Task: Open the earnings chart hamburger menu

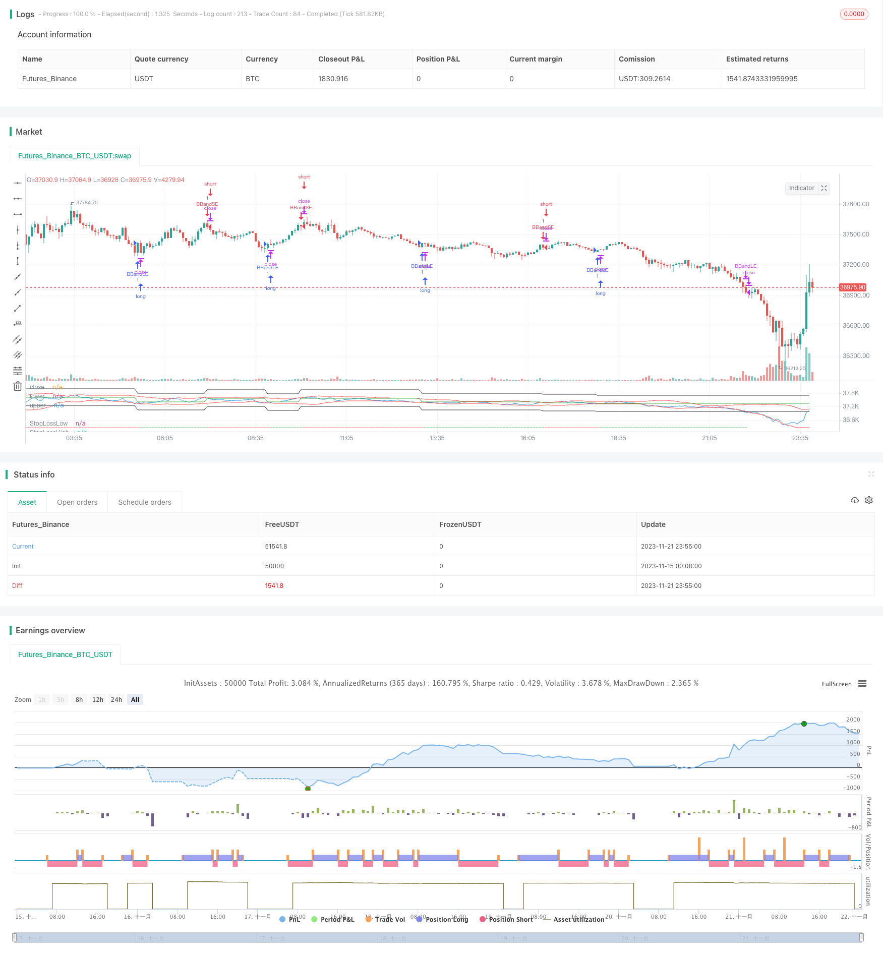Action: [862, 684]
